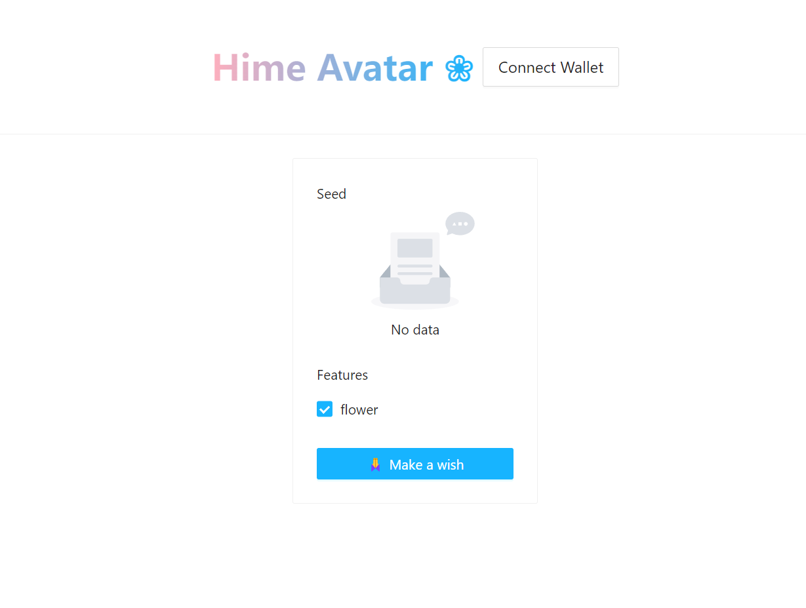Screen dimensions: 806x608
Task: Select the Features section label
Action: click(342, 375)
